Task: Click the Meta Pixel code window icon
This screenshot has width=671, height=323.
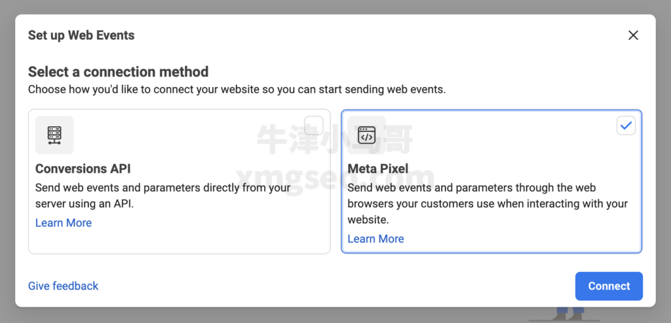Action: pos(367,135)
